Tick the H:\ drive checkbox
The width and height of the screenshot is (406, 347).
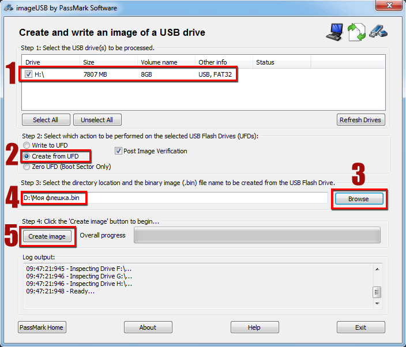click(28, 74)
